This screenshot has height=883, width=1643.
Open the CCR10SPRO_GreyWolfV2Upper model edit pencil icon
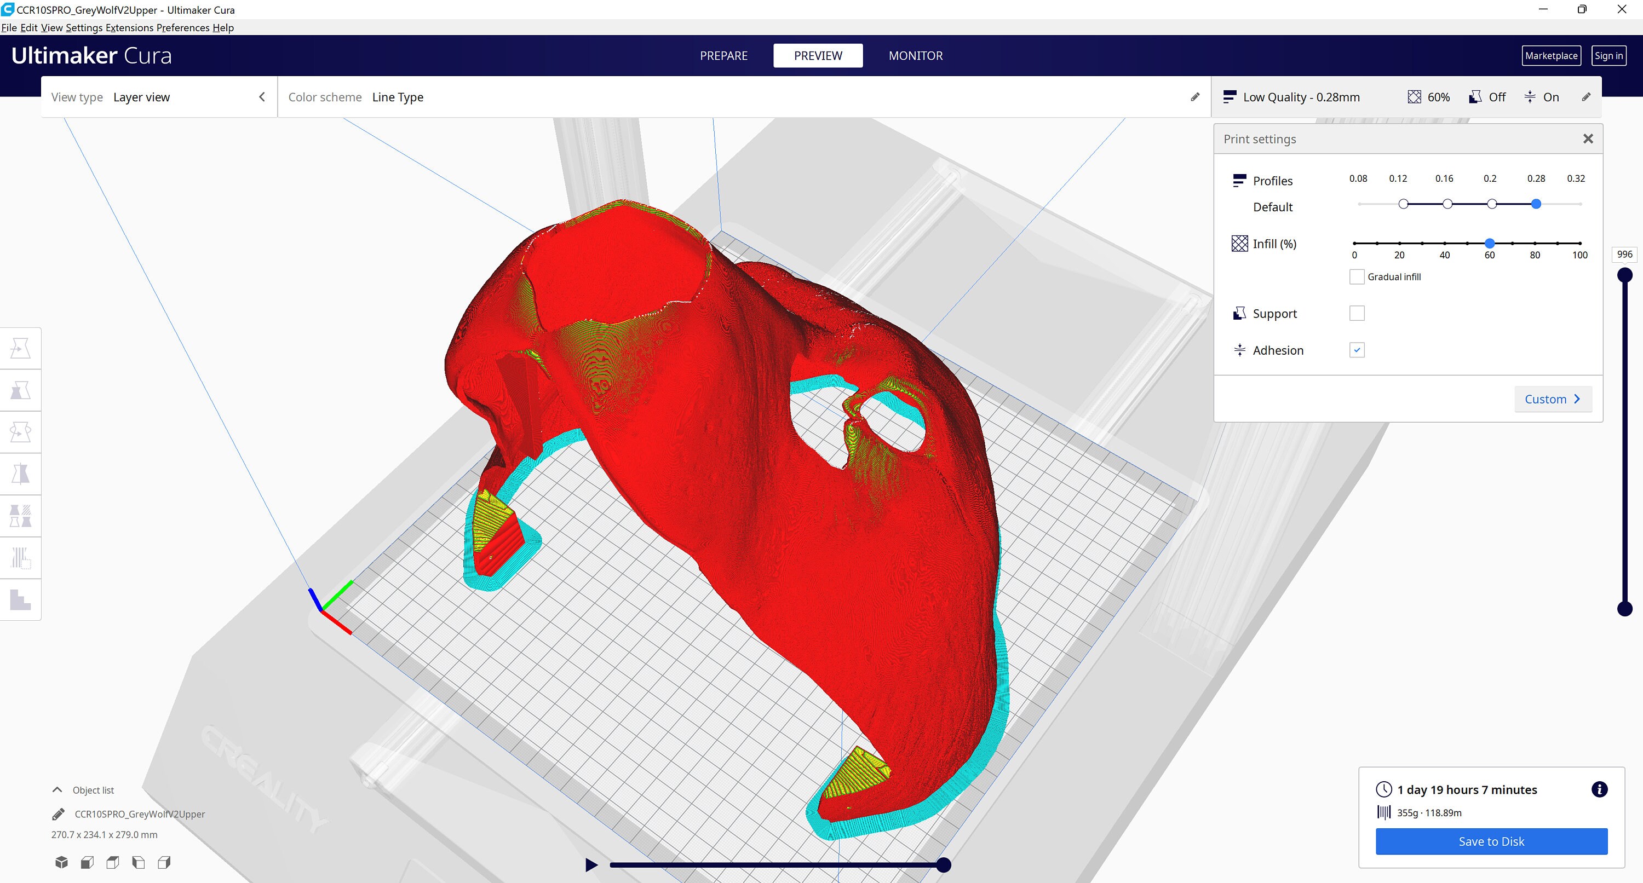[58, 813]
